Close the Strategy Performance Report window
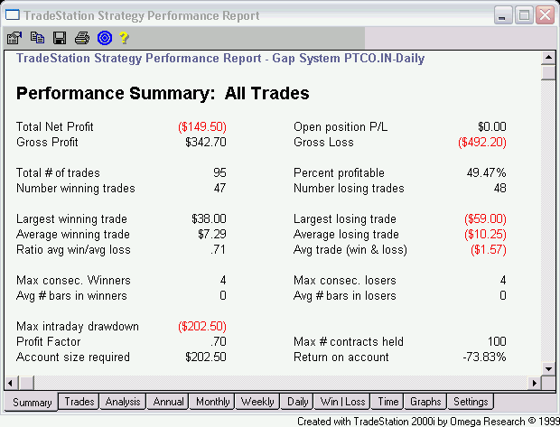The height and width of the screenshot is (427, 560). (545, 15)
